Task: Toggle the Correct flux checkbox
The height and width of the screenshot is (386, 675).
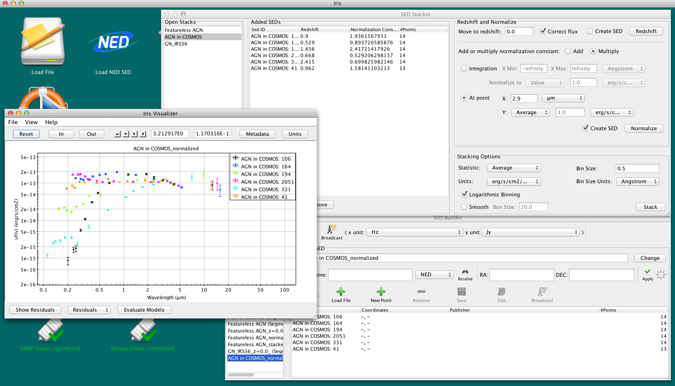Action: click(x=543, y=31)
